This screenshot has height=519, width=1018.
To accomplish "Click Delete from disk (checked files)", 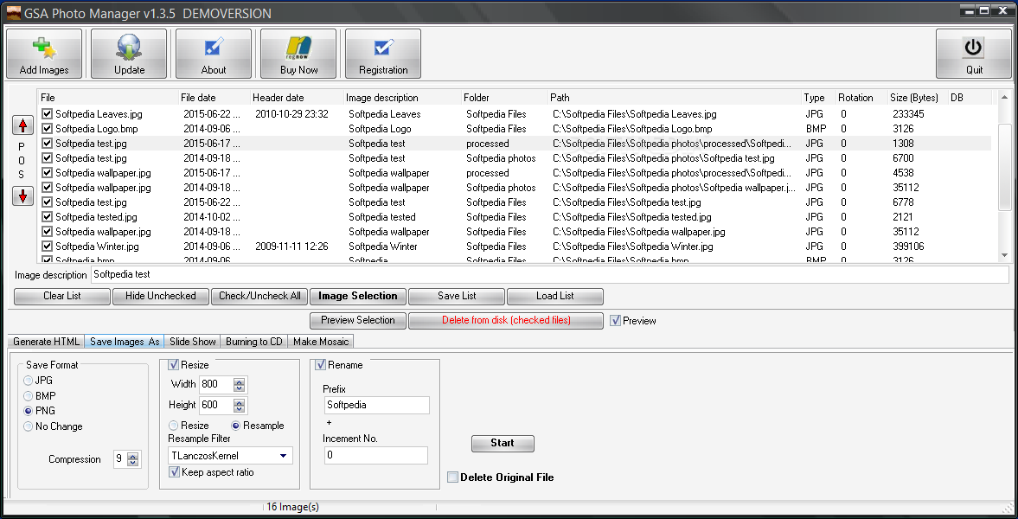I will (506, 320).
